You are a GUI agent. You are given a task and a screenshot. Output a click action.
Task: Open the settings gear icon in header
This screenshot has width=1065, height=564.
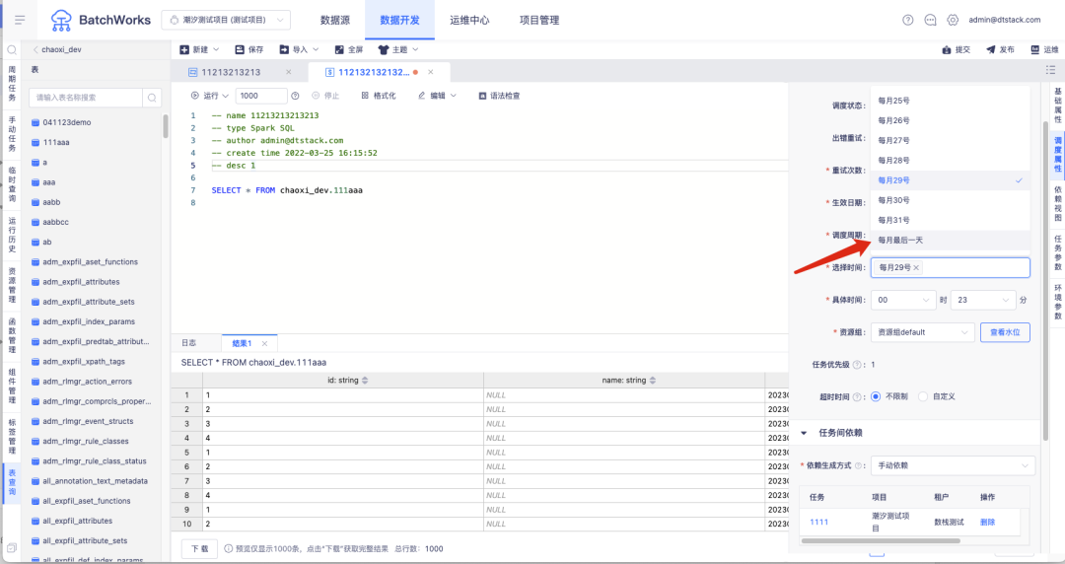click(953, 20)
